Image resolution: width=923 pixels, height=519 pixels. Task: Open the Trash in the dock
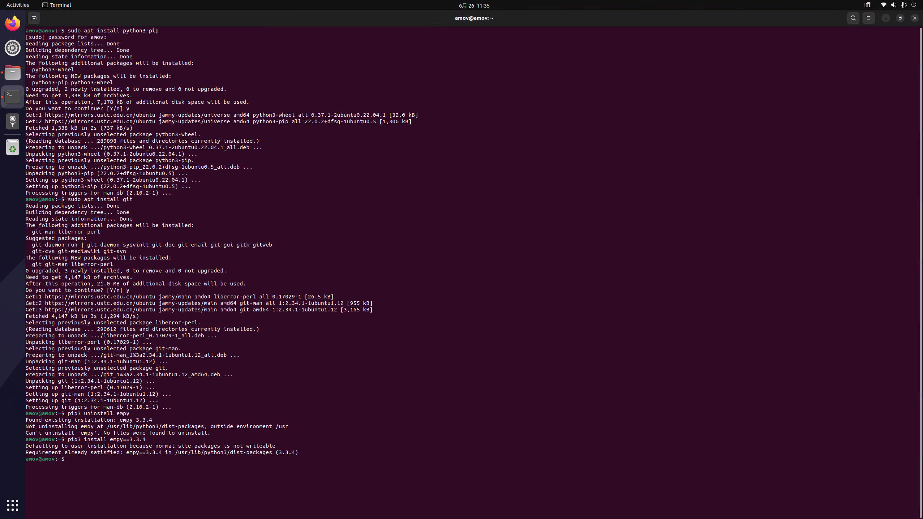(x=13, y=147)
